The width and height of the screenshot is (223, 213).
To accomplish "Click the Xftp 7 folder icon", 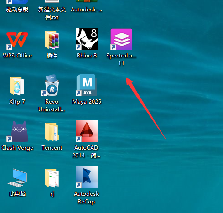I will point(17,86).
